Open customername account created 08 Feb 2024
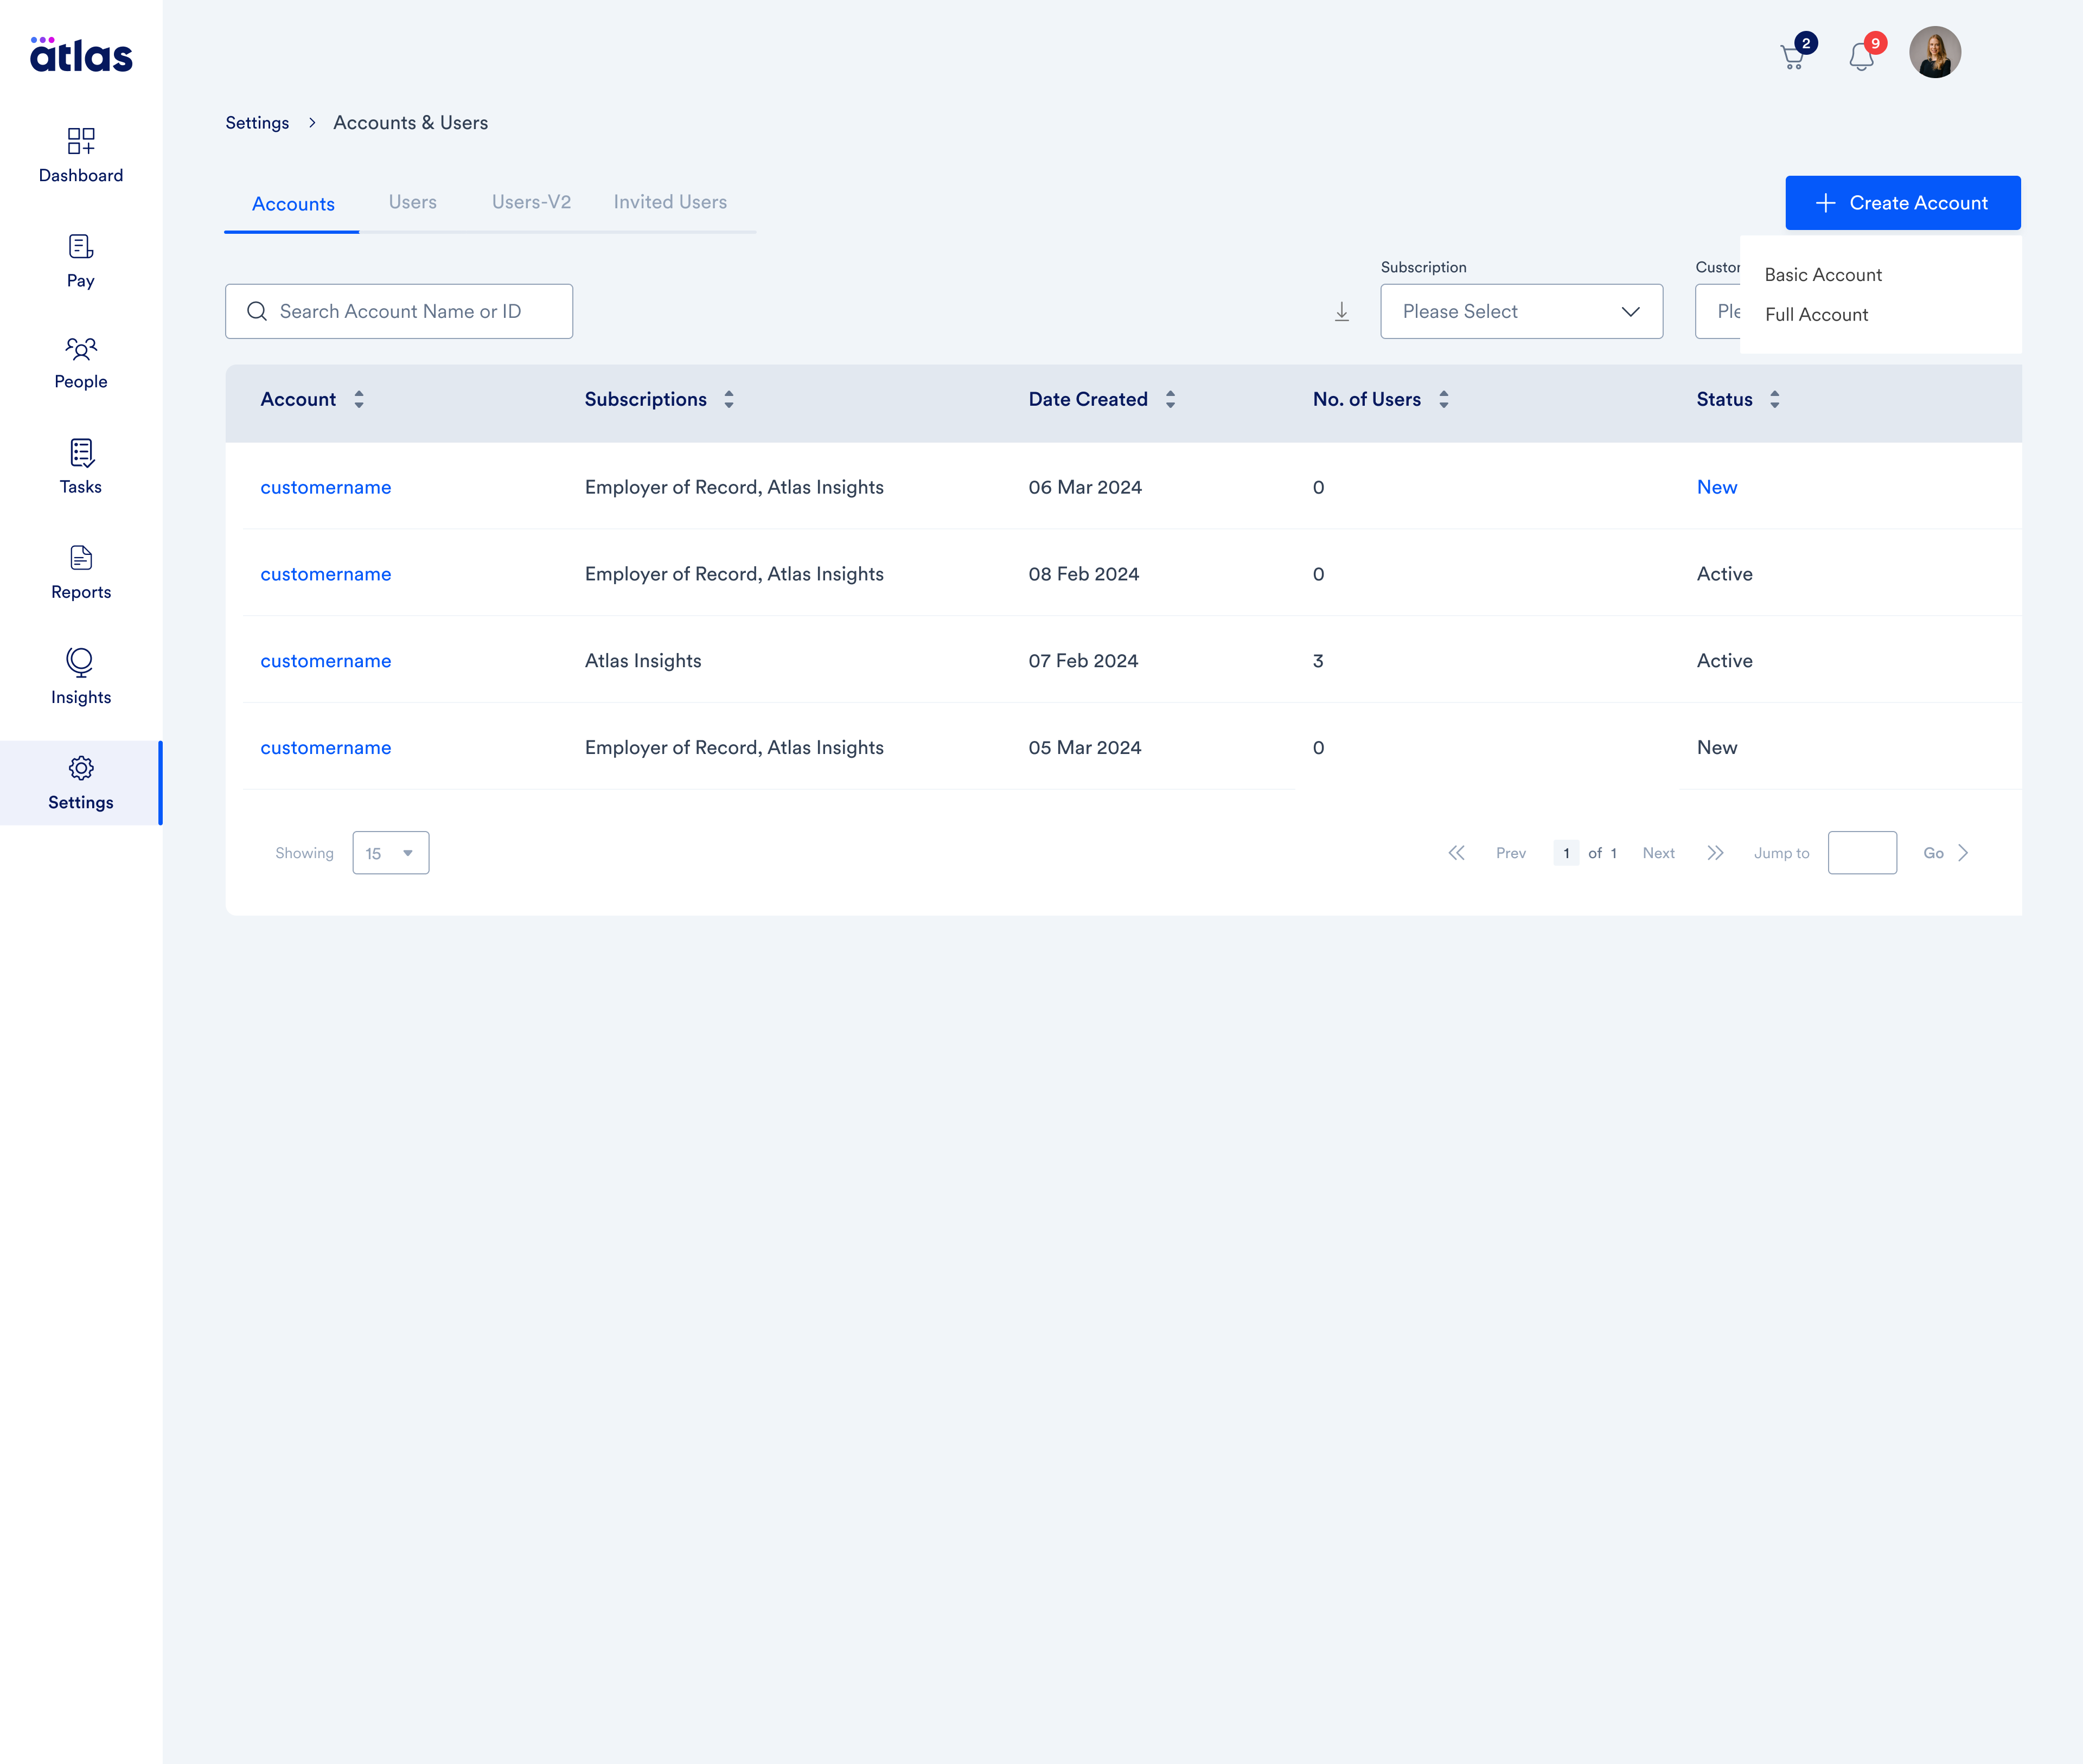The width and height of the screenshot is (2083, 1764). [x=326, y=575]
